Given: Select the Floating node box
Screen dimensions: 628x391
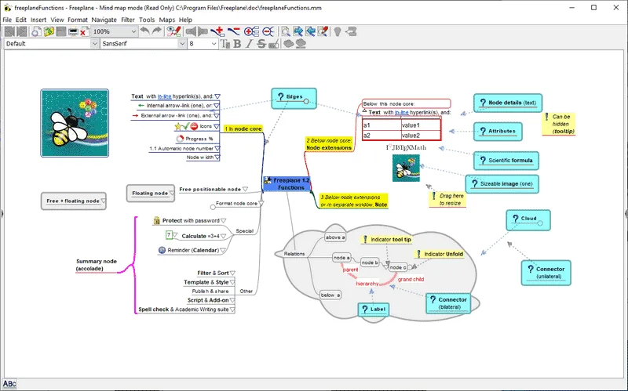Looking at the screenshot, I should pos(150,193).
